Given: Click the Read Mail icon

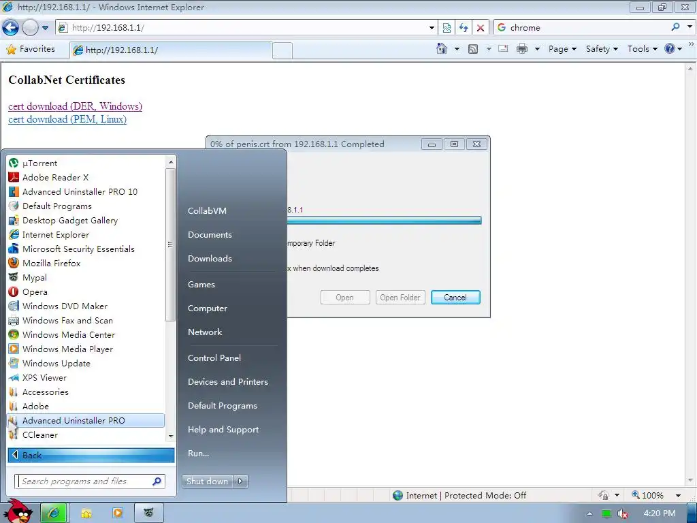Looking at the screenshot, I should (503, 48).
